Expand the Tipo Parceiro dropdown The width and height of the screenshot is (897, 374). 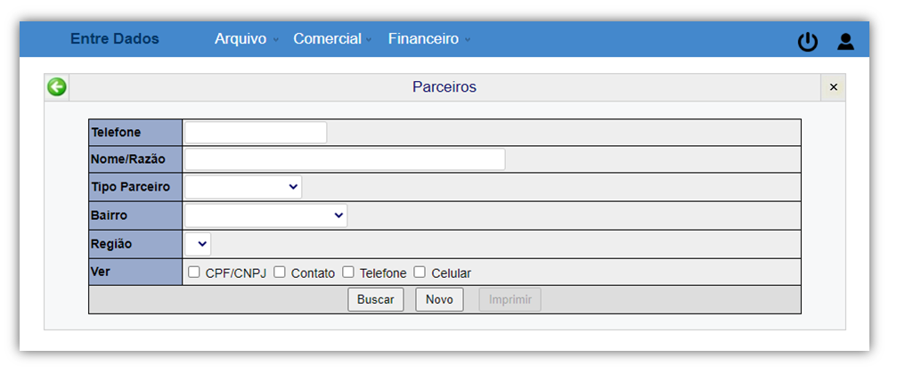[243, 187]
